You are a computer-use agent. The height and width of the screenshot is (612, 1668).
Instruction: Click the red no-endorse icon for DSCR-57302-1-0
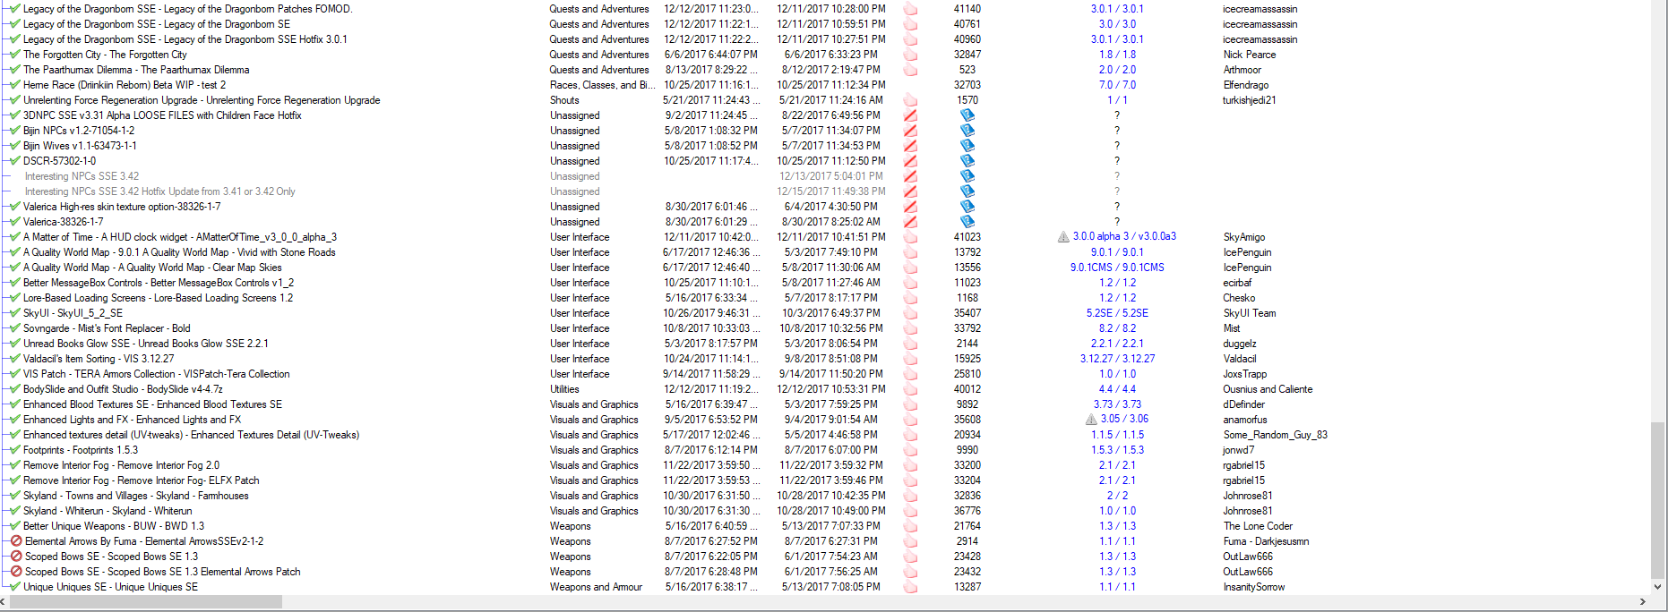click(910, 161)
